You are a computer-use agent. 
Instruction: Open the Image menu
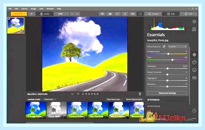click(33, 9)
